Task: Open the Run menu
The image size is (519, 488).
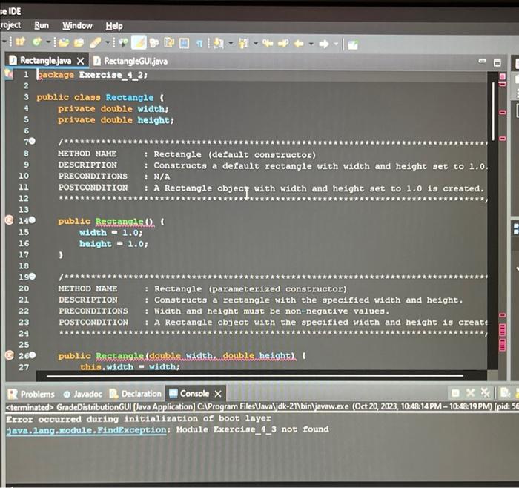Action: [x=42, y=25]
